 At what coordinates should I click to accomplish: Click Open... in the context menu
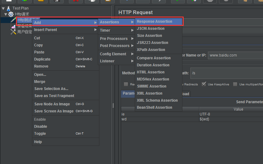click(65, 75)
